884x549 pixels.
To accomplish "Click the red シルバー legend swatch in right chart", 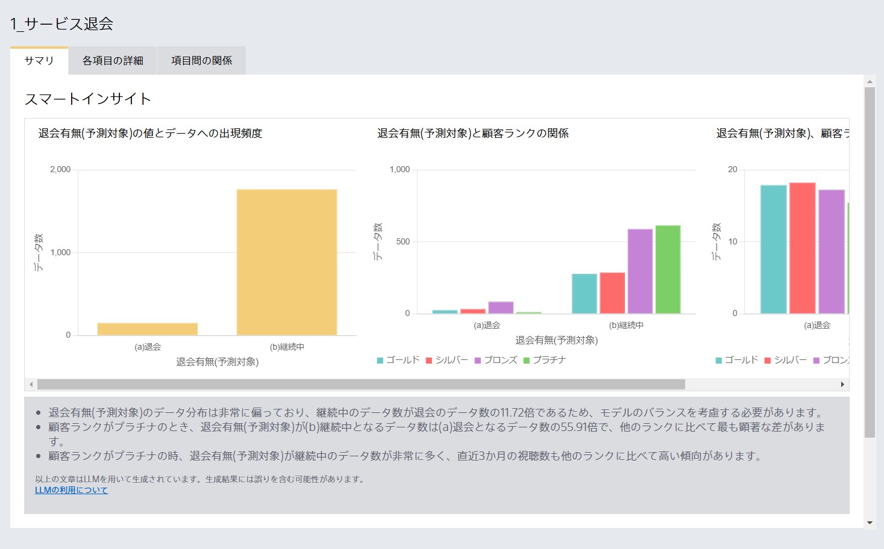I will coord(767,359).
